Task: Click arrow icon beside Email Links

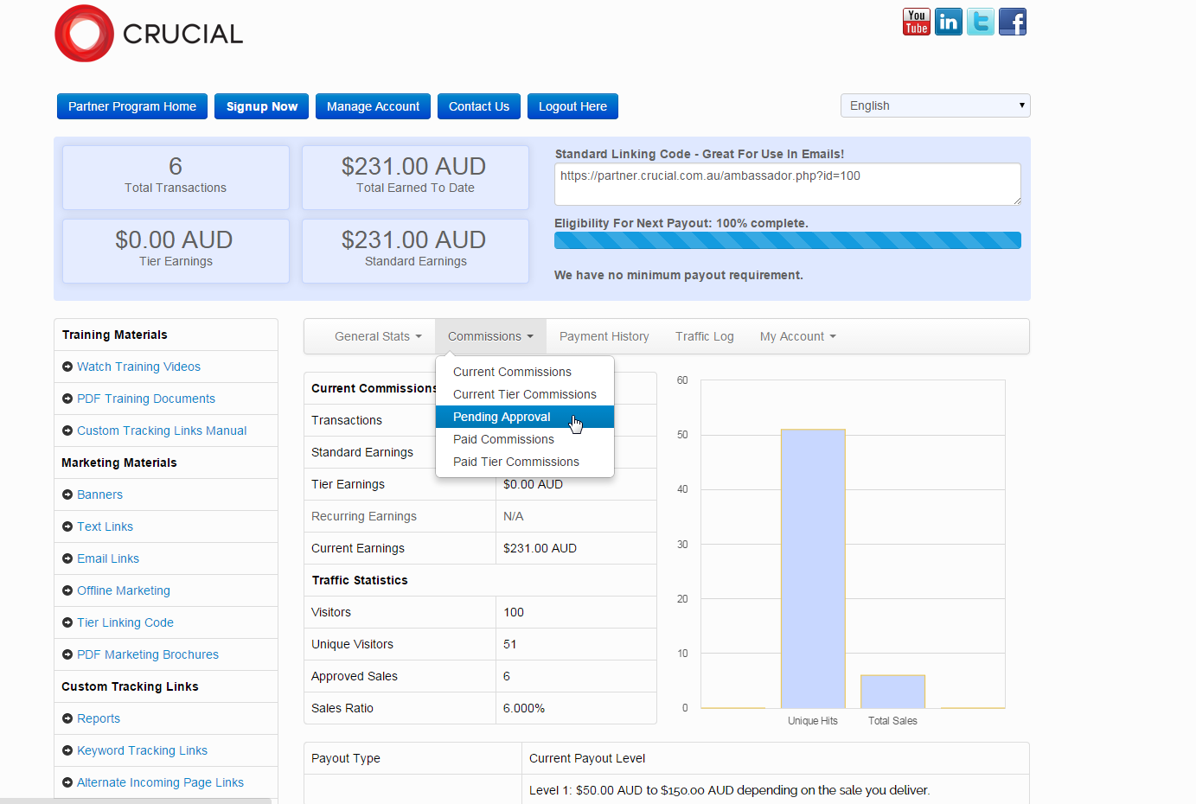Action: click(67, 558)
